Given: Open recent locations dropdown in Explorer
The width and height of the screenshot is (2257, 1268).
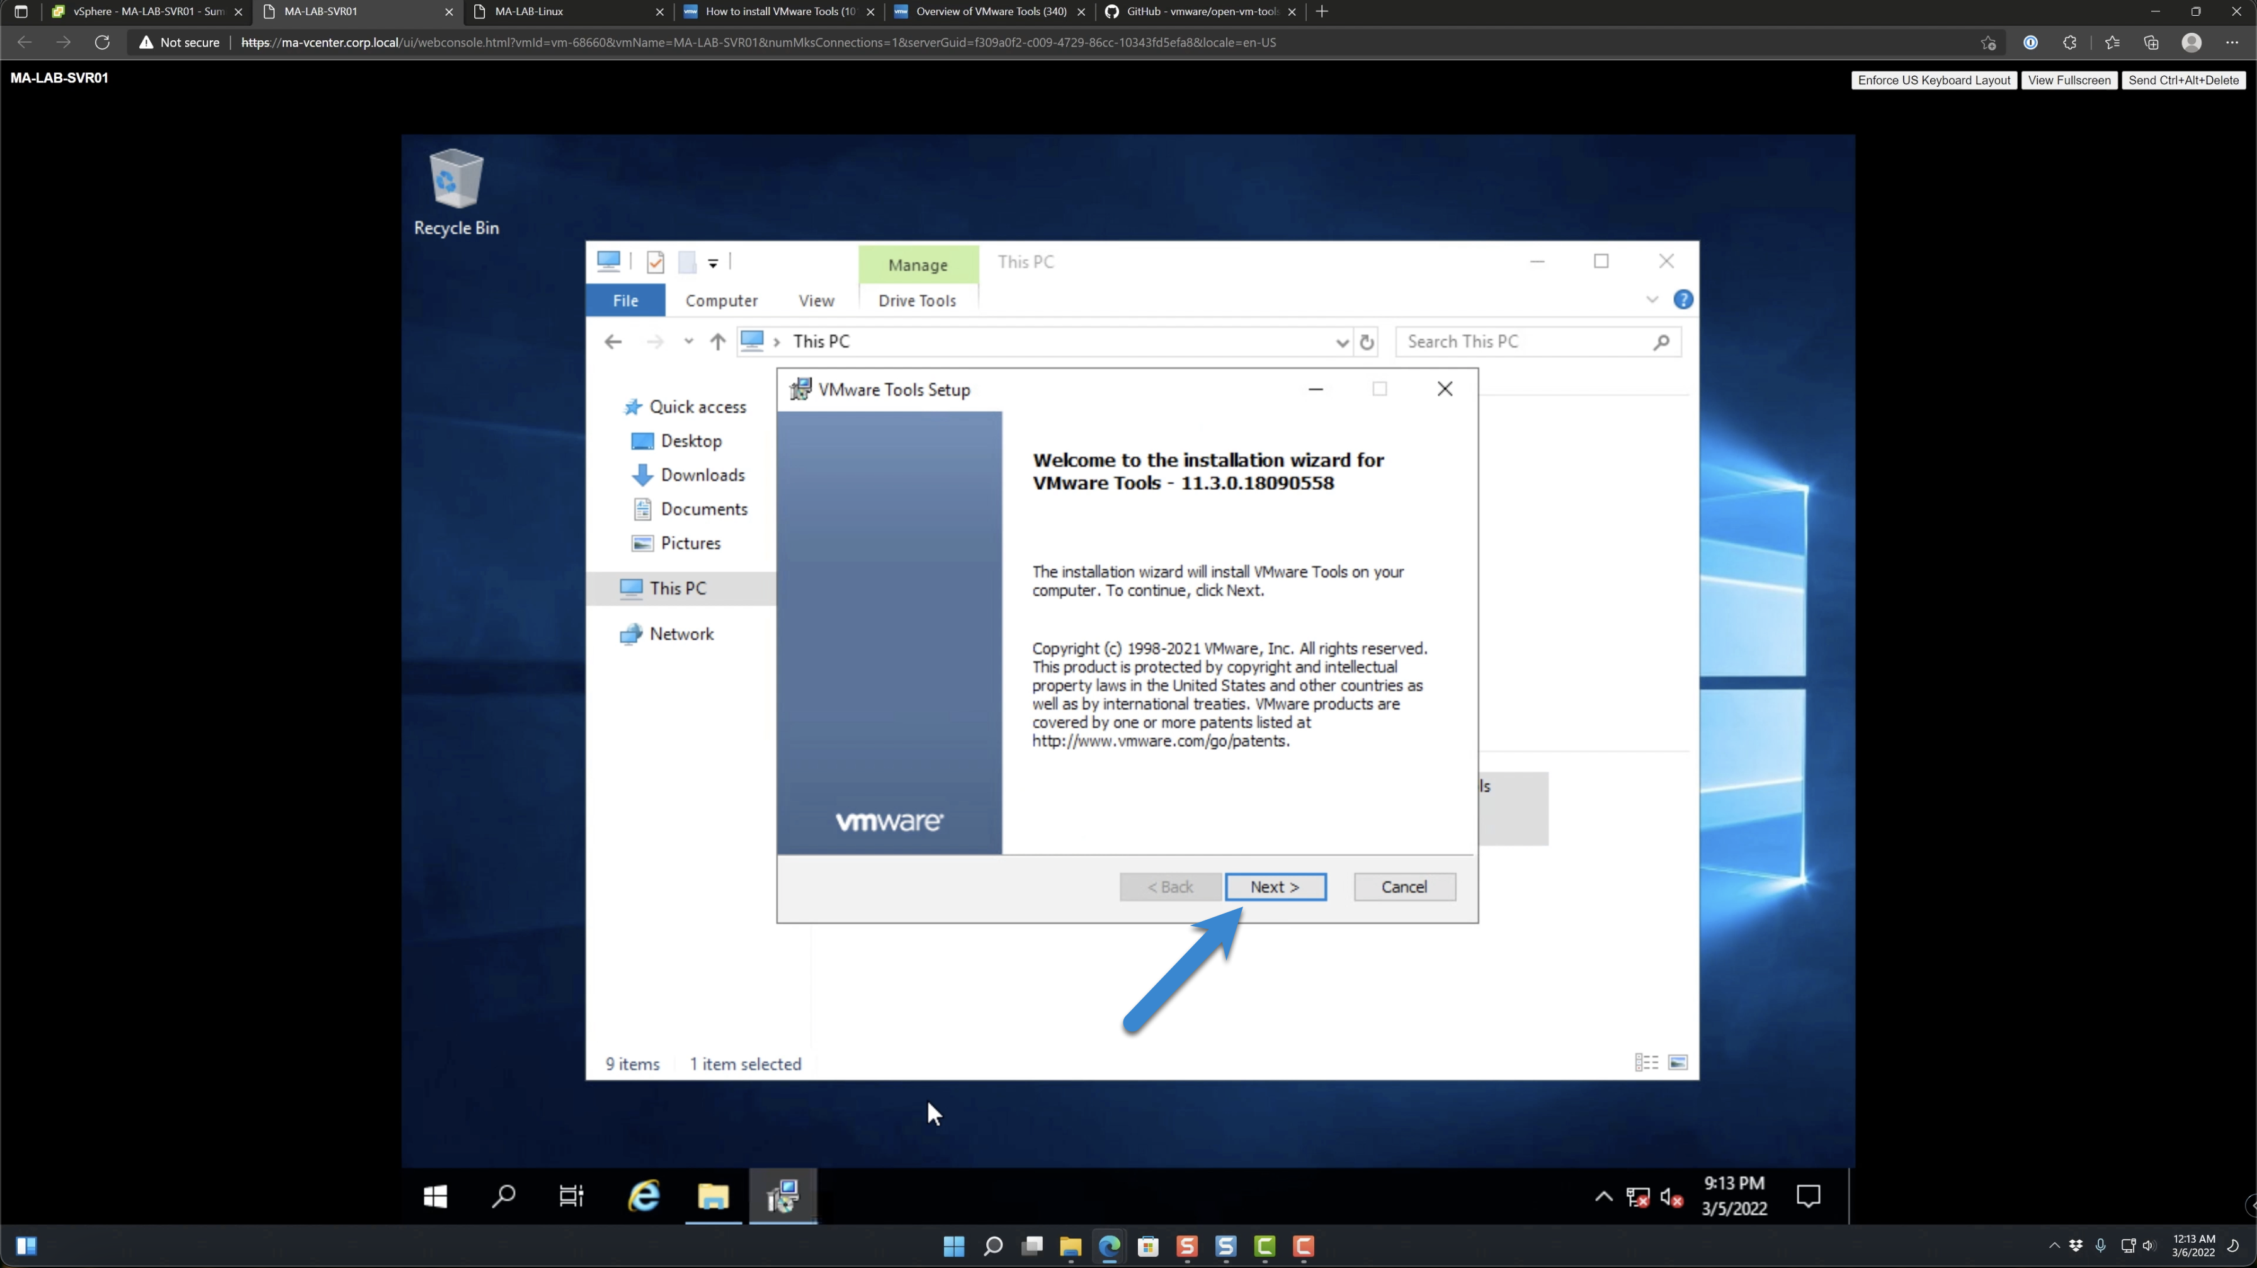Looking at the screenshot, I should point(689,341).
